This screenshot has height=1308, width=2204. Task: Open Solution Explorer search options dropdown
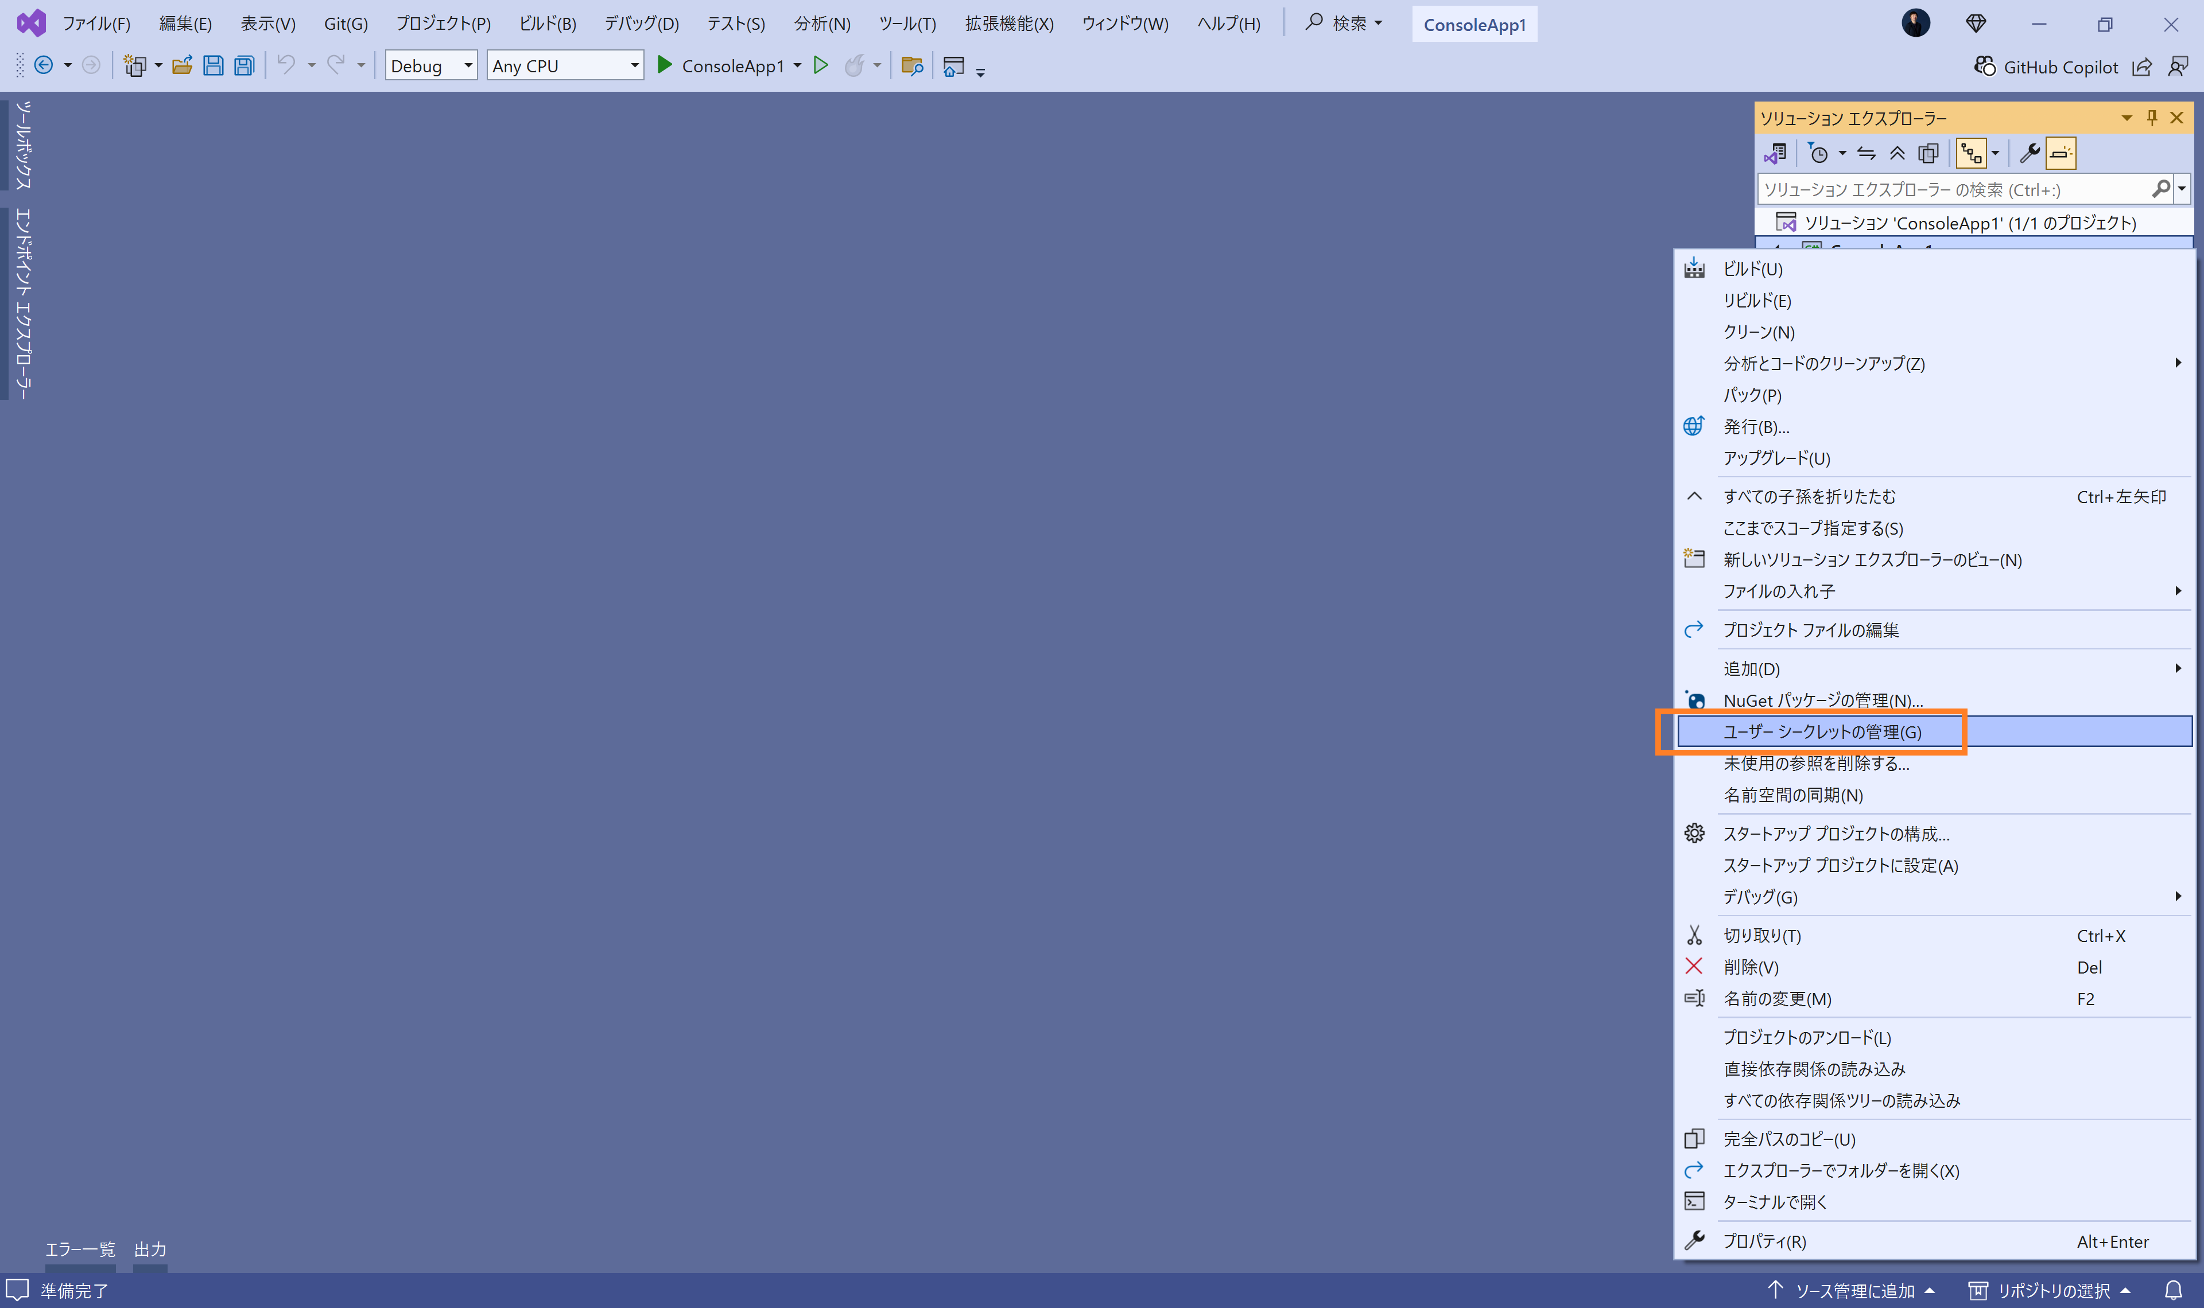(2182, 189)
